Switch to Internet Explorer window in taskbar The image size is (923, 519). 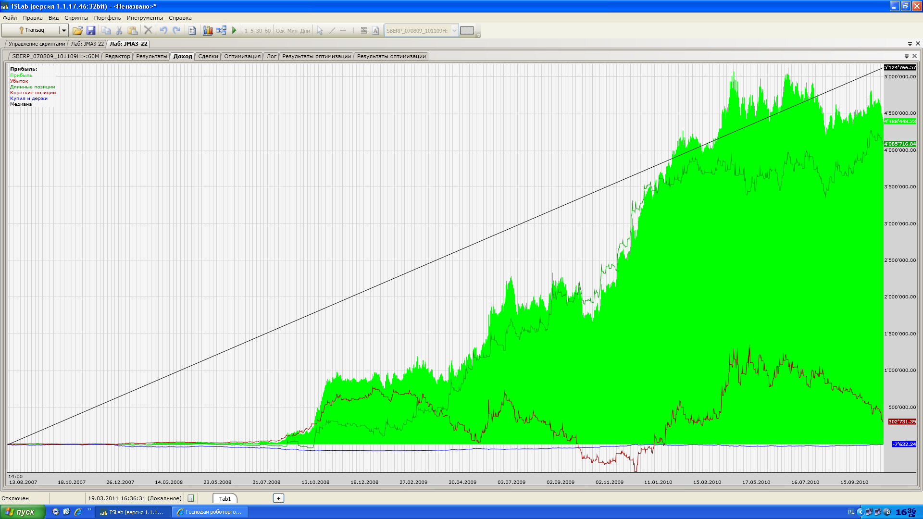click(x=210, y=512)
